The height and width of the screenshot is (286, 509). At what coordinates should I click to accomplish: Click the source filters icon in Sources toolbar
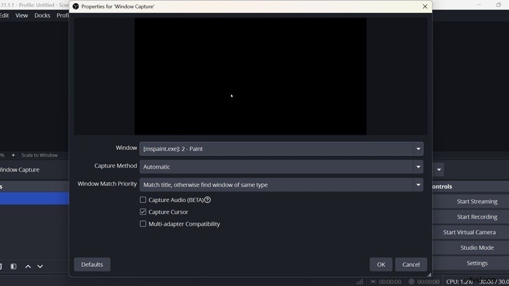[13, 266]
